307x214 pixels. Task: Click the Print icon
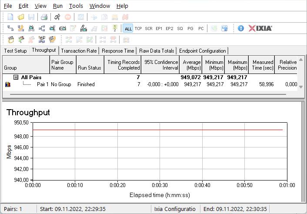point(44,17)
